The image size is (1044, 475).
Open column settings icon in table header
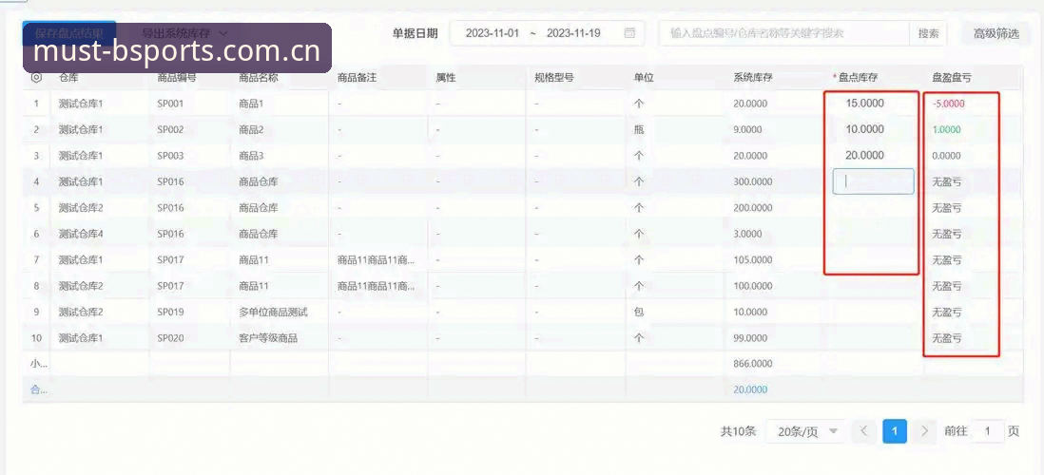37,78
